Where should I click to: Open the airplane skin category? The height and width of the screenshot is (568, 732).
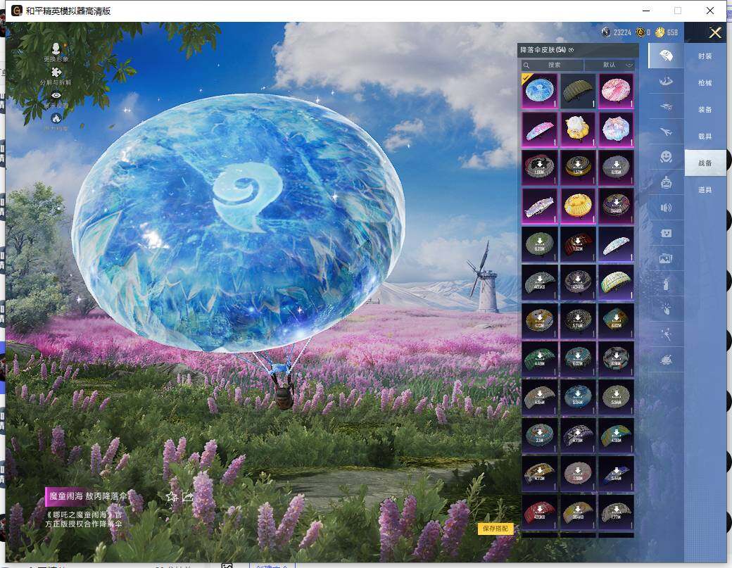coord(665,132)
